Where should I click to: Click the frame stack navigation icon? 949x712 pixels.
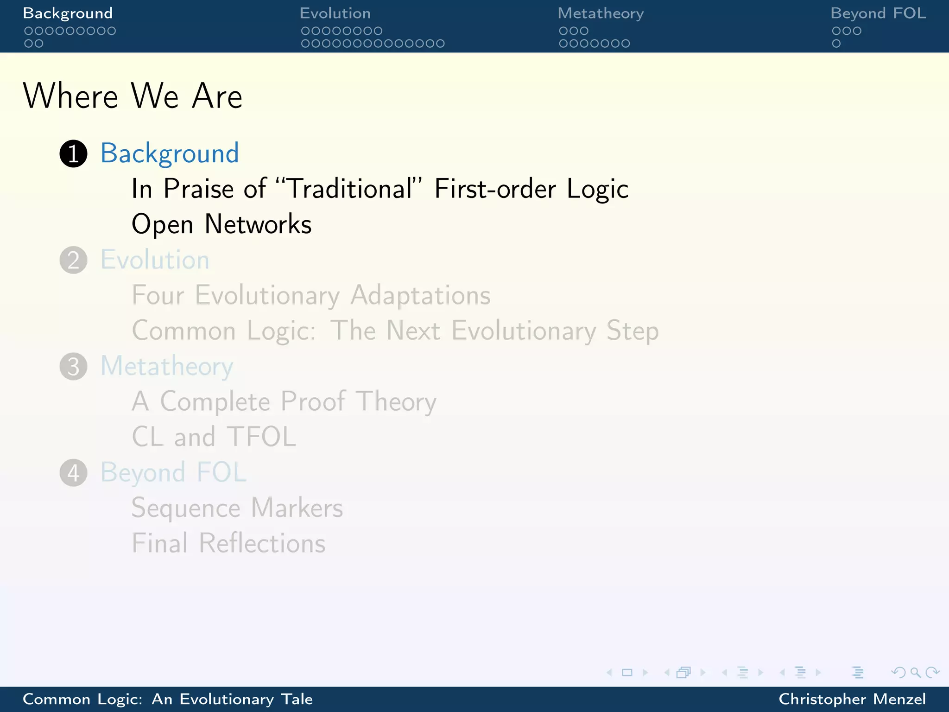click(x=684, y=673)
